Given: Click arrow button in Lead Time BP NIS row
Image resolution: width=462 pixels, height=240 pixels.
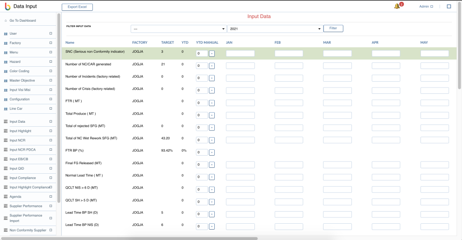Looking at the screenshot, I should (212, 226).
